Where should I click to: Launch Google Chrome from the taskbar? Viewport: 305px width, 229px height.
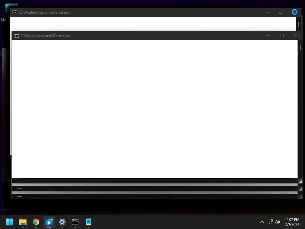[x=36, y=222]
